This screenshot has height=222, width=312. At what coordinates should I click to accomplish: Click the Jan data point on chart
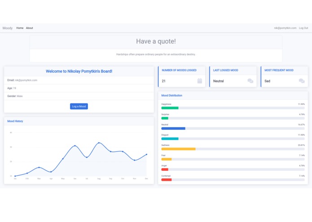point(15,176)
